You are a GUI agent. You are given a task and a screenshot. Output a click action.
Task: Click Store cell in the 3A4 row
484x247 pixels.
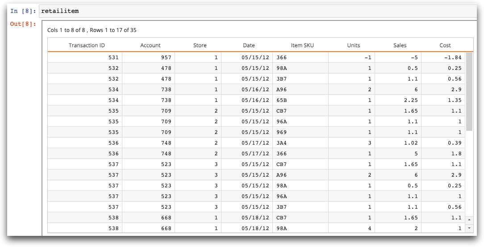coord(198,143)
